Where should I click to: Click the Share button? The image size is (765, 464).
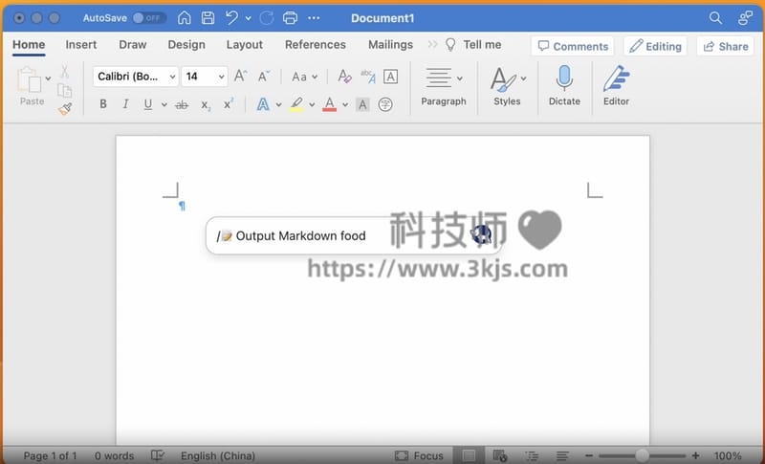point(726,46)
